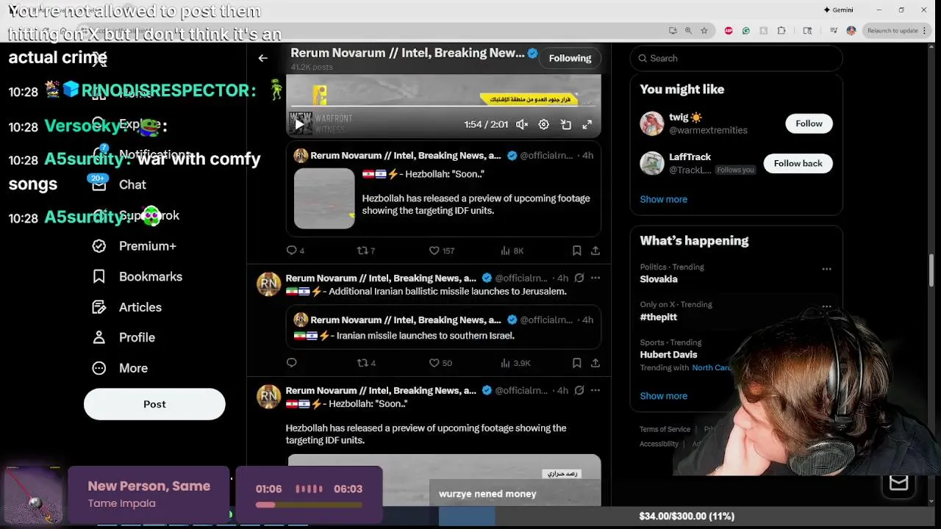The image size is (941, 529).
Task: Like the post with 50 likes
Action: click(440, 363)
